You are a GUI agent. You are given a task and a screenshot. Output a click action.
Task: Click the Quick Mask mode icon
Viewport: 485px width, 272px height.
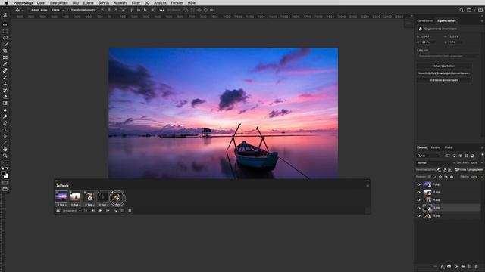(5, 183)
